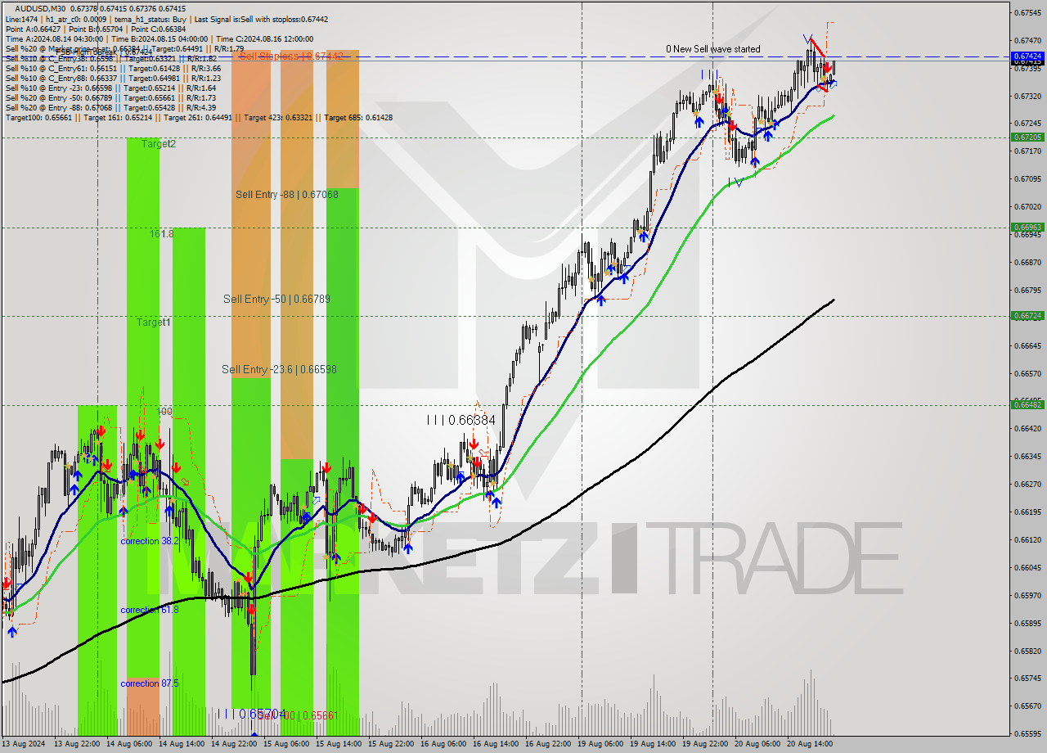
Task: Click the 'Sell %10 @ Entry -23' info line
Action: [110, 88]
